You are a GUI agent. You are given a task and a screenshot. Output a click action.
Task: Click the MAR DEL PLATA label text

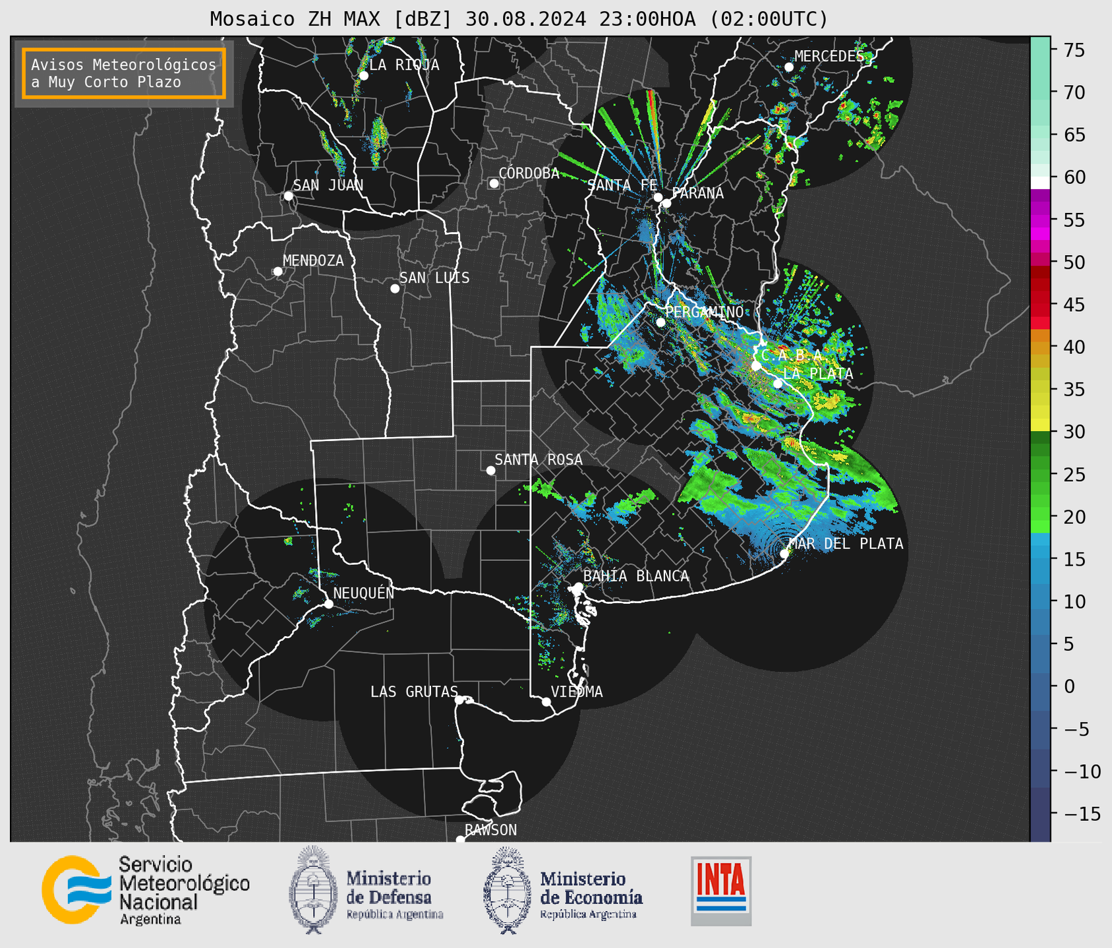coord(846,543)
